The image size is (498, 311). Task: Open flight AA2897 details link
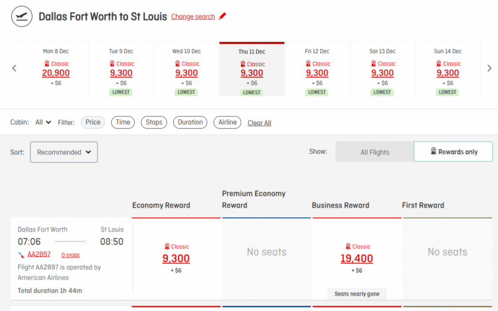(x=39, y=254)
